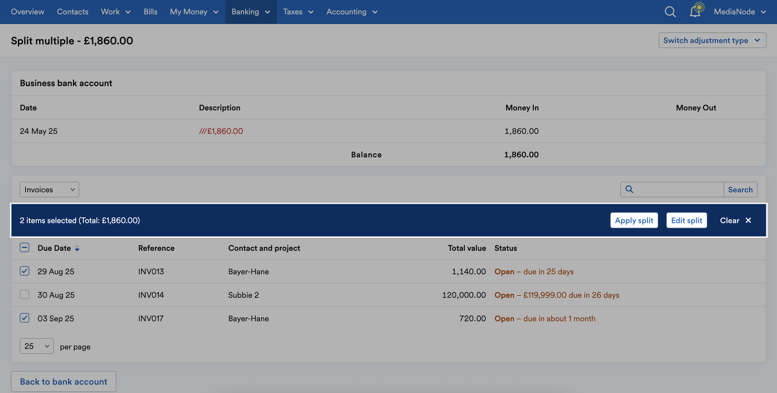Click Subbie 2 contact cell

pos(244,295)
